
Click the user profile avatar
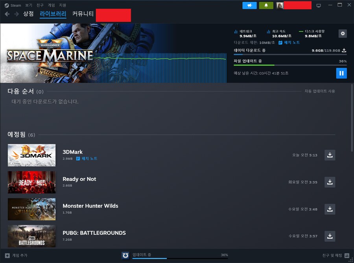[280, 6]
